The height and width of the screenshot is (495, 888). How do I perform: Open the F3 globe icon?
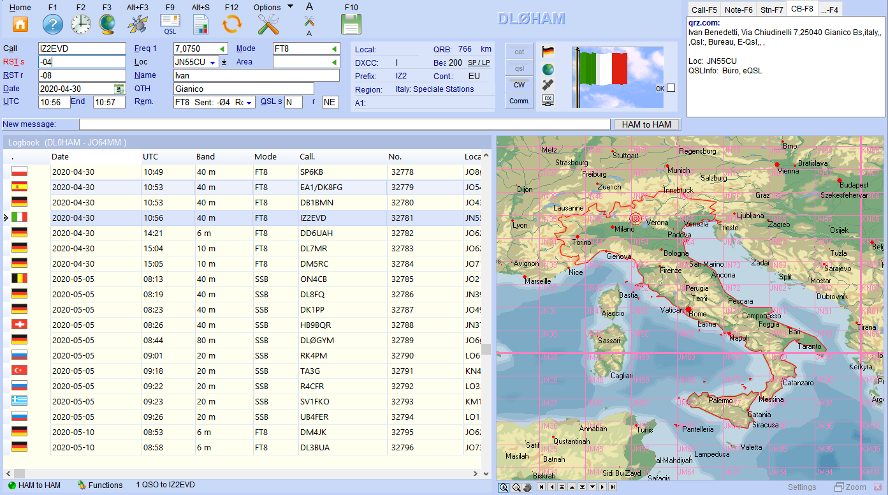106,24
